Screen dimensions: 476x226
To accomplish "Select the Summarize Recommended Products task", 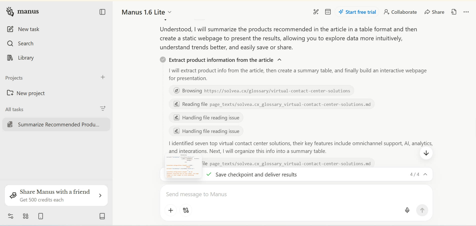I will click(56, 124).
